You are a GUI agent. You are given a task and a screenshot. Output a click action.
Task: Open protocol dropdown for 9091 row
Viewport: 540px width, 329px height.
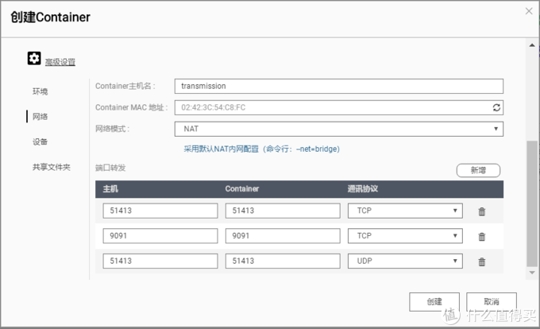405,236
